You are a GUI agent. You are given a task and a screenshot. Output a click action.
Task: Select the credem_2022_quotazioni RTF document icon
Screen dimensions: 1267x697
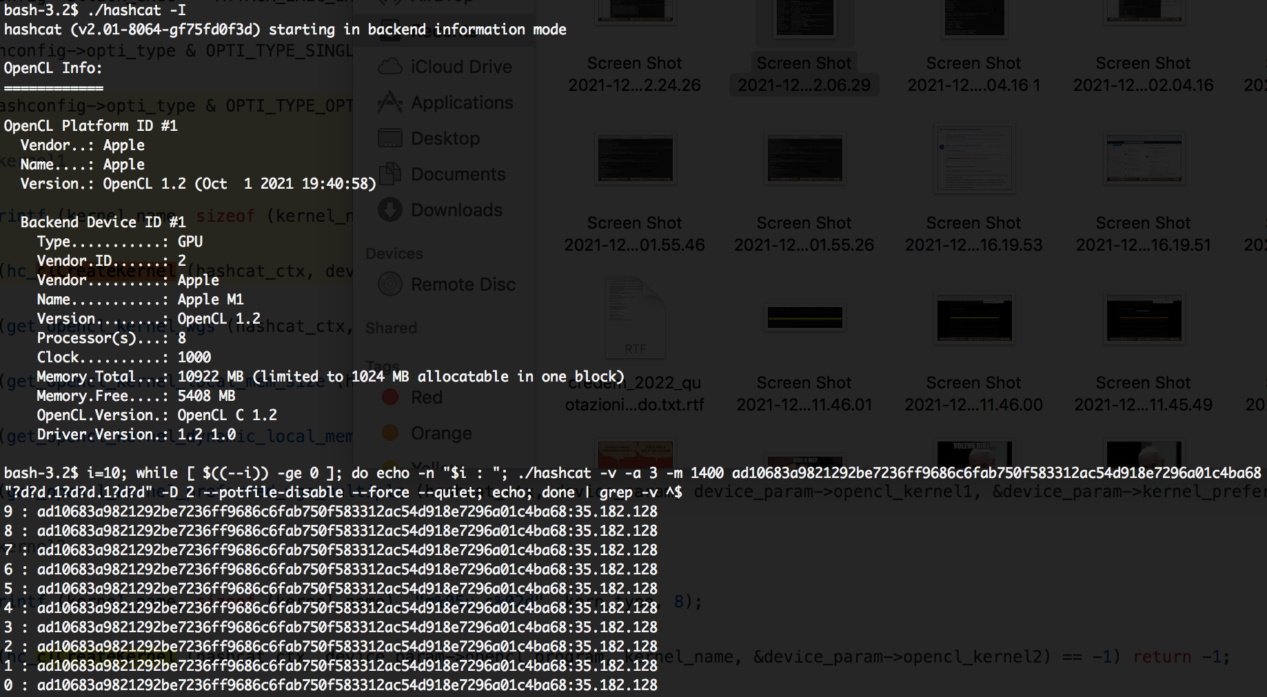pos(634,318)
